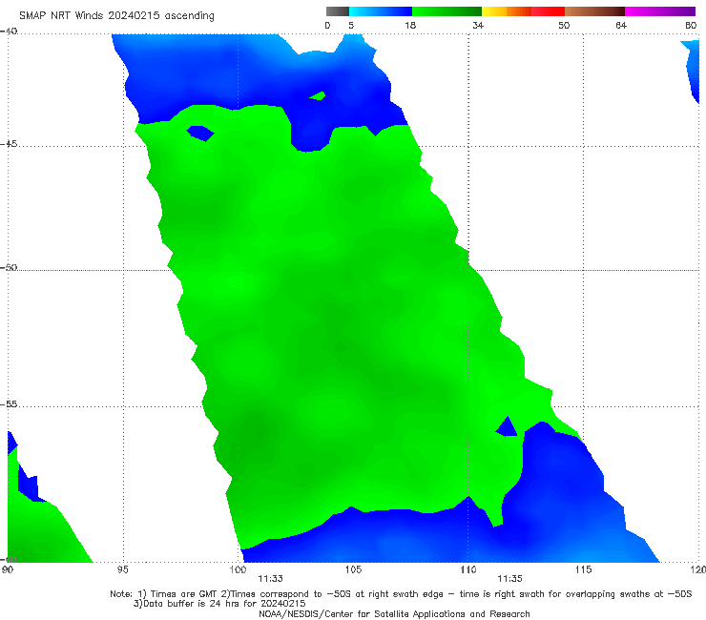Click longitude label '115'

tap(584, 570)
